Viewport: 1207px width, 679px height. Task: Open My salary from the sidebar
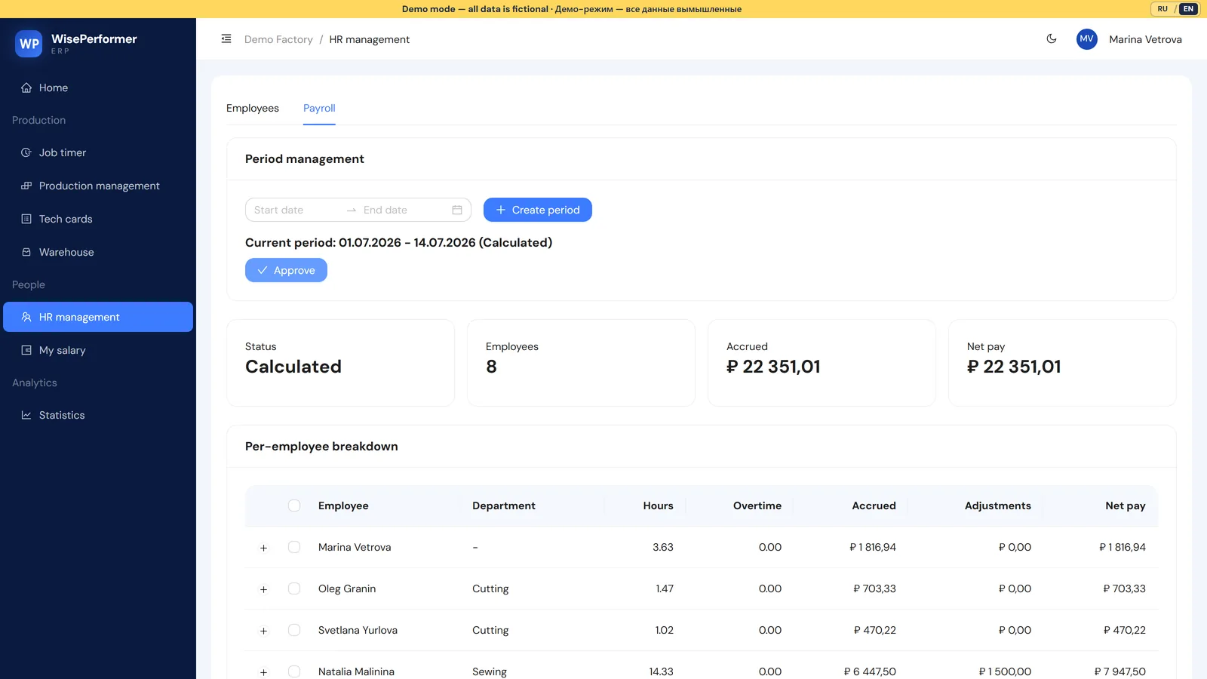(x=98, y=350)
